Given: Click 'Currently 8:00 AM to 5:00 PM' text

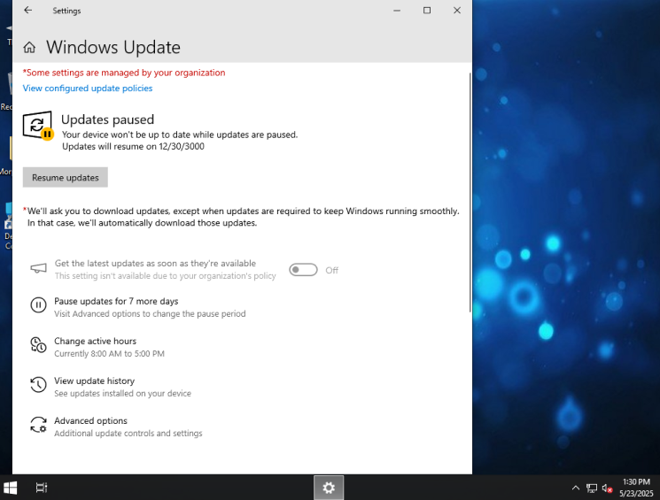Looking at the screenshot, I should click(x=109, y=354).
